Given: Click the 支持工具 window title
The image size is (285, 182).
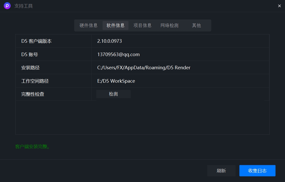Looking at the screenshot, I should click(x=24, y=6).
